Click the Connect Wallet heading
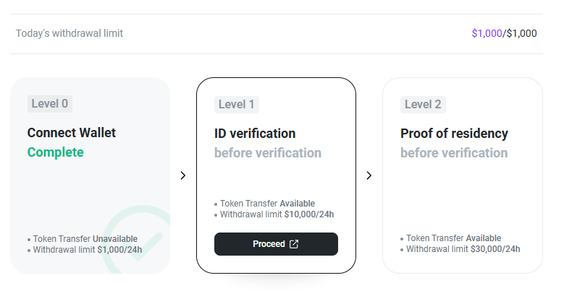Viewport: 585px width, 291px height. 72,133
